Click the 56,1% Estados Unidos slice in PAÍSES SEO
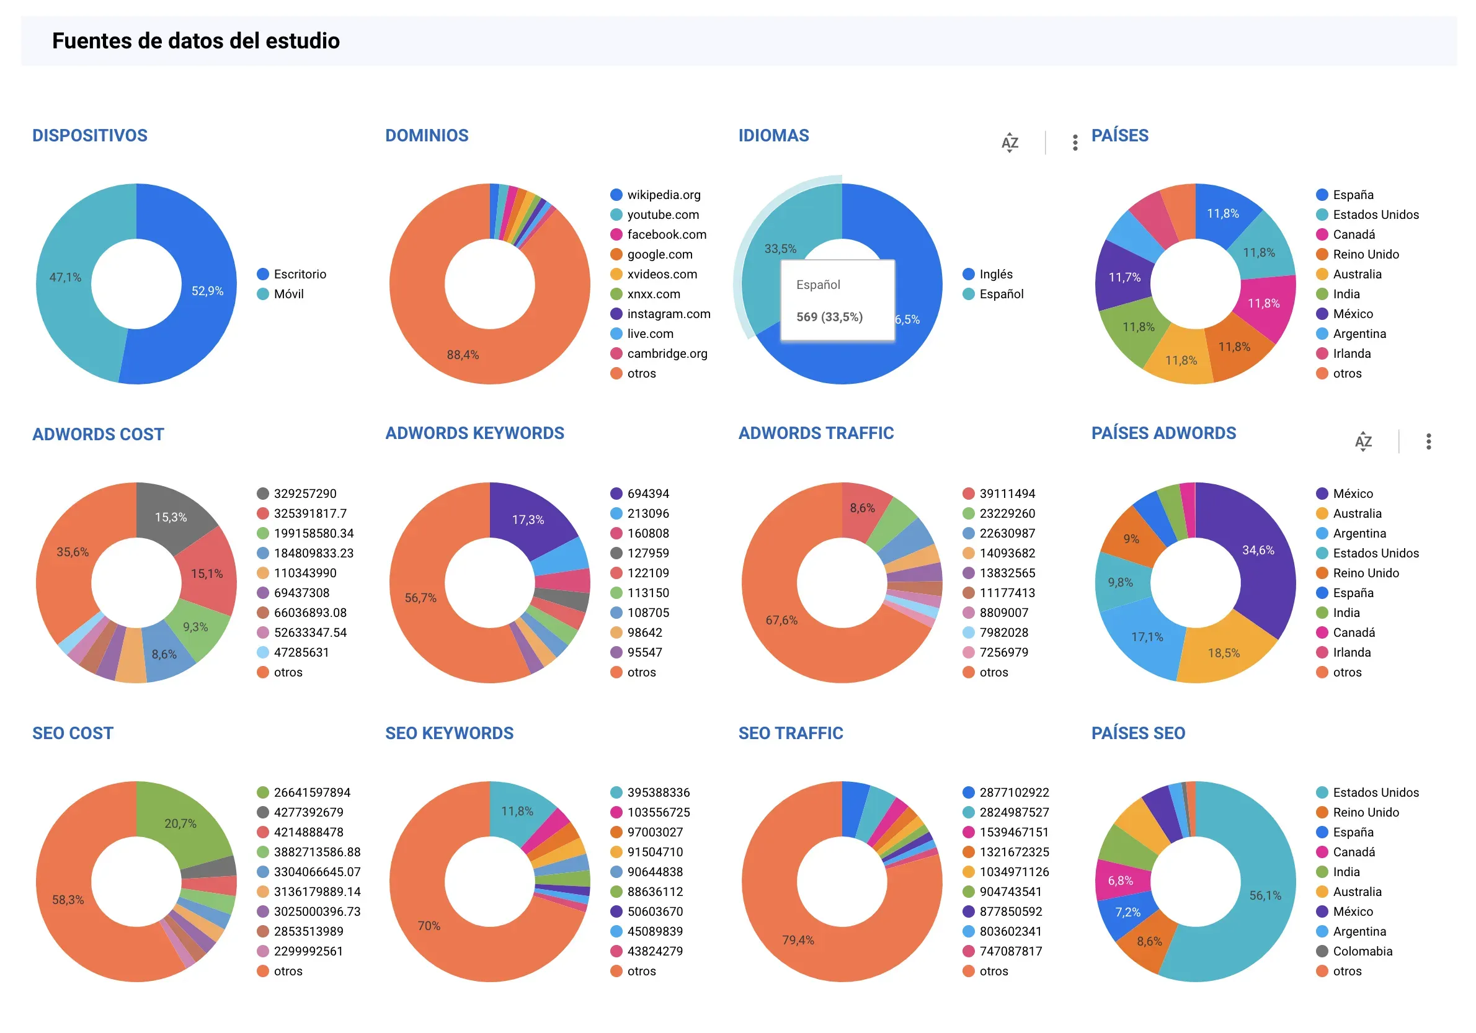The image size is (1476, 1033). pyautogui.click(x=1265, y=895)
